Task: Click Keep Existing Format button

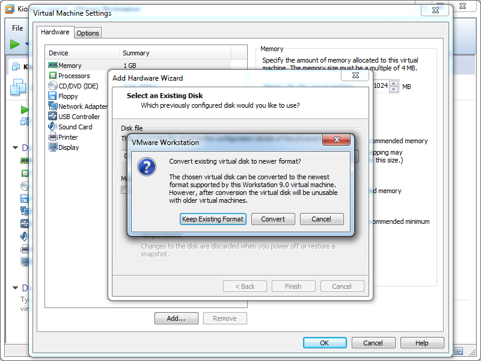Action: tap(213, 219)
